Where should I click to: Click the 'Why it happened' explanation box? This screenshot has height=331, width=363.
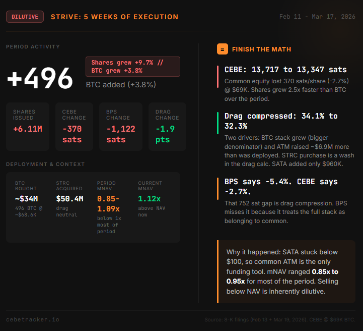(286, 271)
